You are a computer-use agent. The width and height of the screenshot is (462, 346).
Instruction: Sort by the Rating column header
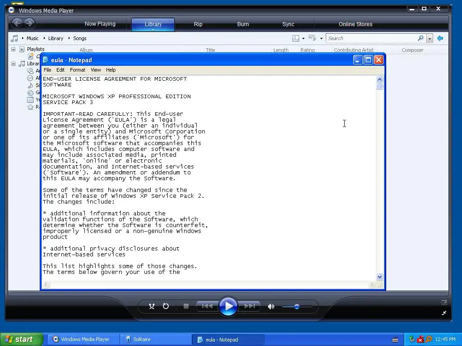click(x=308, y=50)
